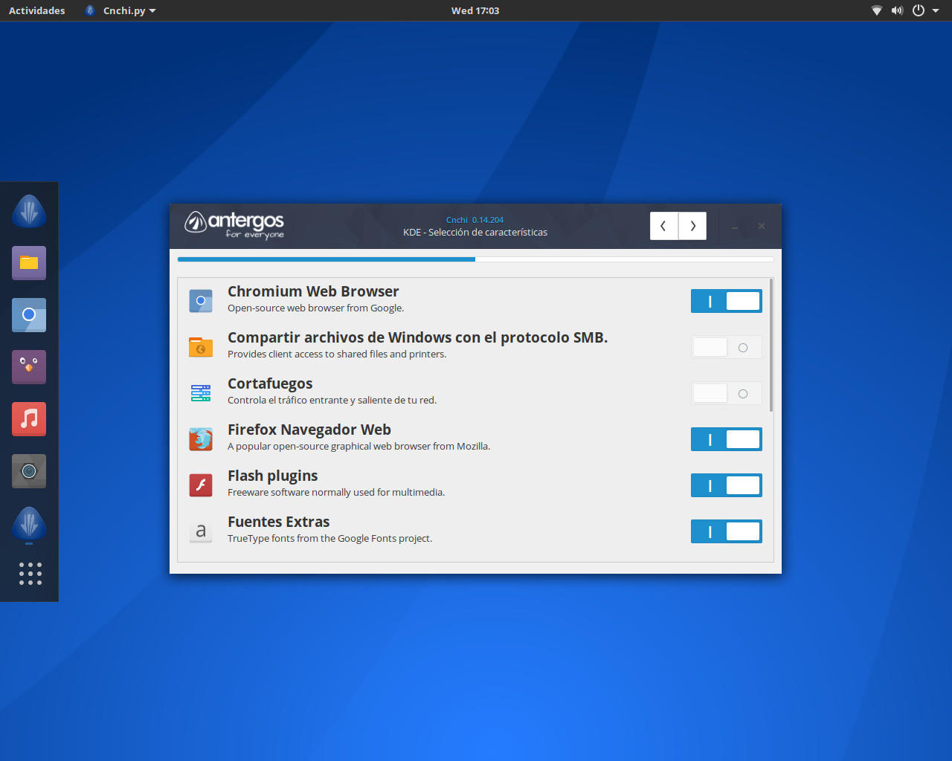The width and height of the screenshot is (952, 761).
Task: Click the Fuentes Extras font icon
Action: click(201, 531)
